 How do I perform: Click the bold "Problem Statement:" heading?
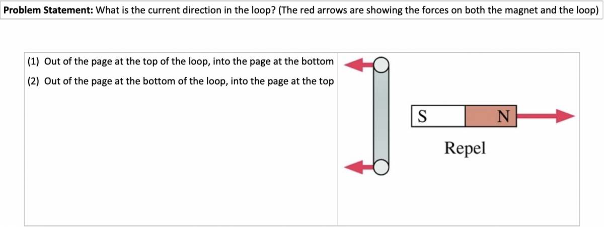pyautogui.click(x=47, y=11)
